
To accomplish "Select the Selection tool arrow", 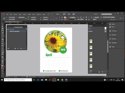I will click(x=3, y=25).
